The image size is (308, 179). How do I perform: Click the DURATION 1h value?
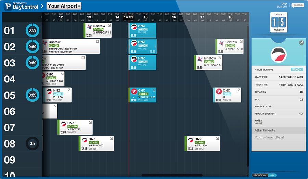pyautogui.click(x=301, y=92)
